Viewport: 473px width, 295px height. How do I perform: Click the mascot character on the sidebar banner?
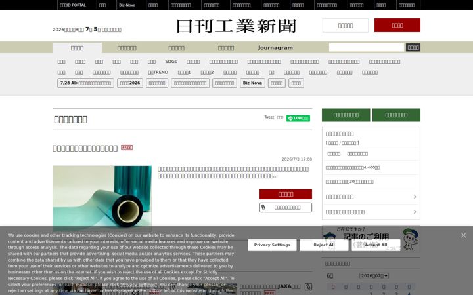(411, 239)
